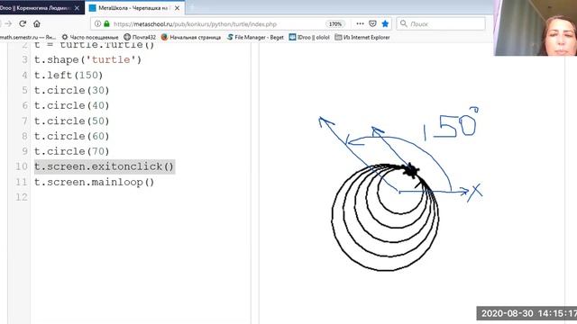Click code line t.circle(70)
Screen dimensions: 577x324
point(72,151)
